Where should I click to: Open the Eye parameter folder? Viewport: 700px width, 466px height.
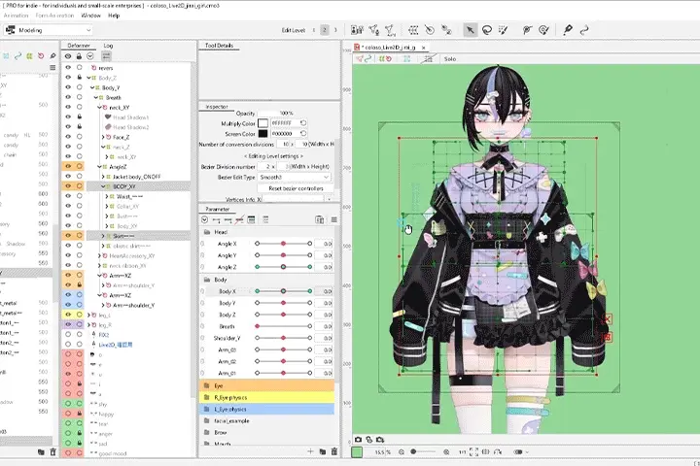266,385
